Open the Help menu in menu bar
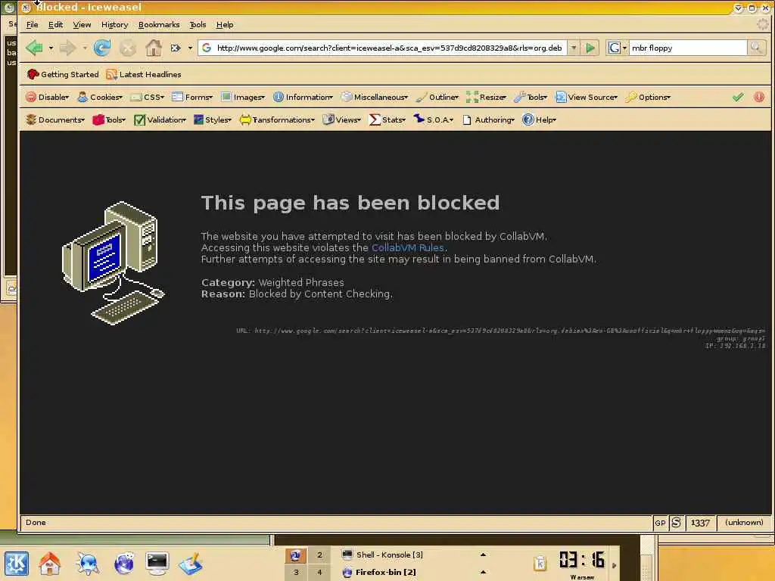Screen dimensions: 775x581 224,25
